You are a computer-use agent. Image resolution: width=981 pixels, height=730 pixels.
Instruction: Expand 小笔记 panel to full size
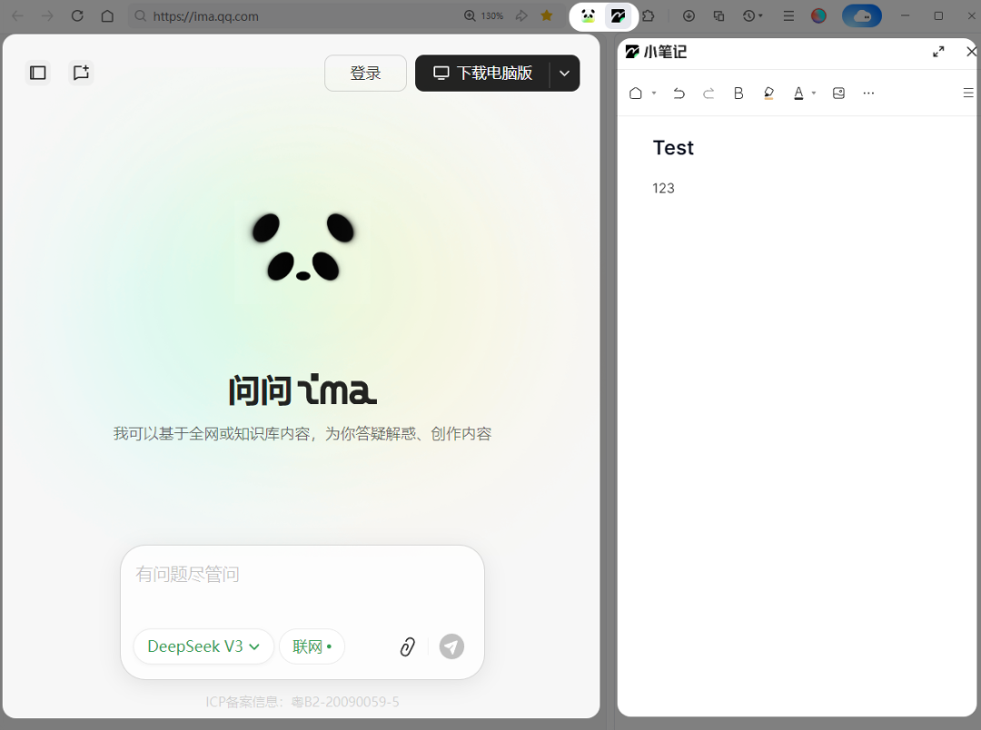click(x=938, y=52)
